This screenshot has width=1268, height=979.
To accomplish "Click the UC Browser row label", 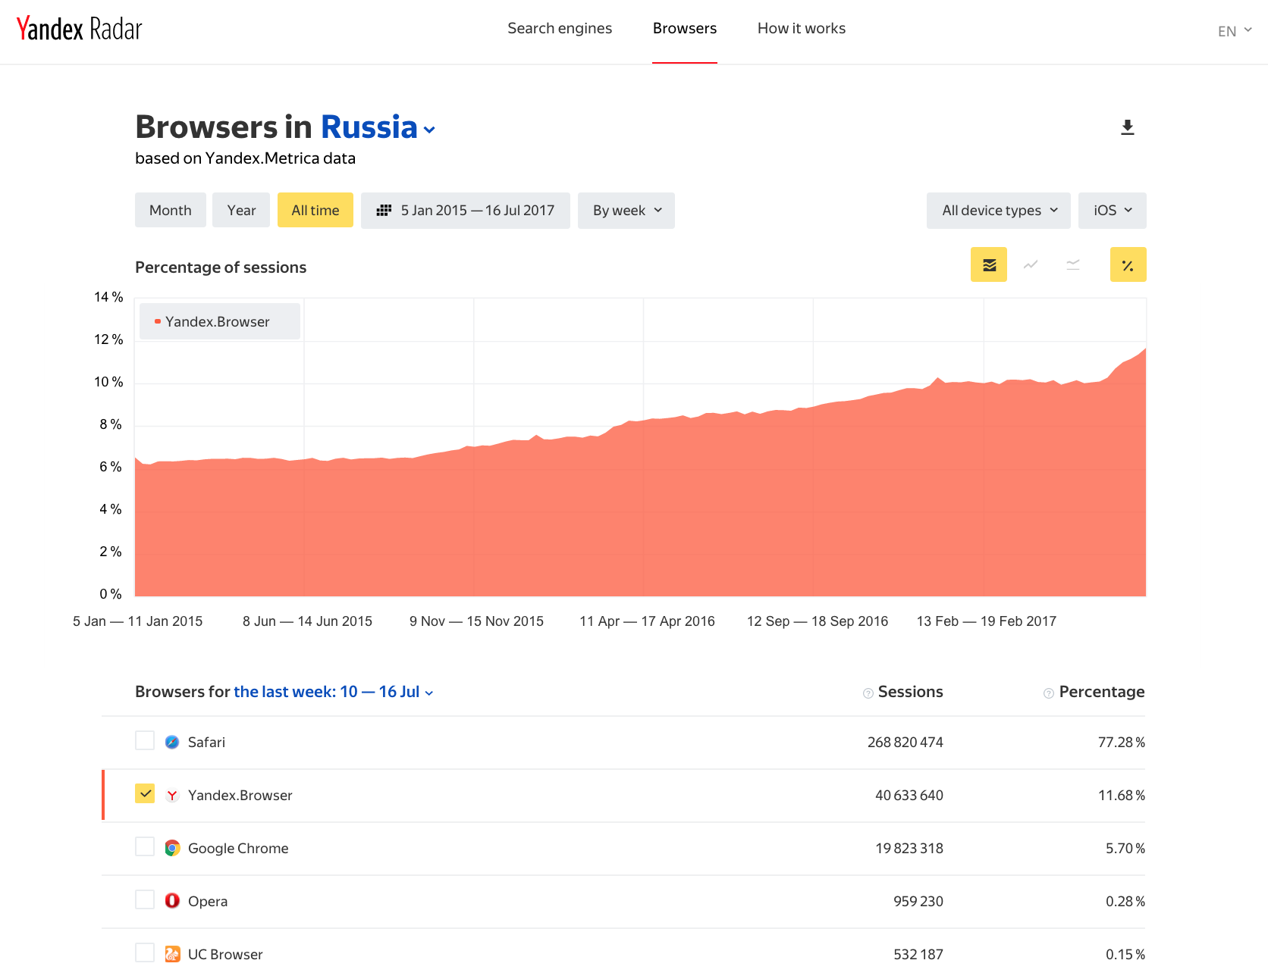I will point(225,955).
